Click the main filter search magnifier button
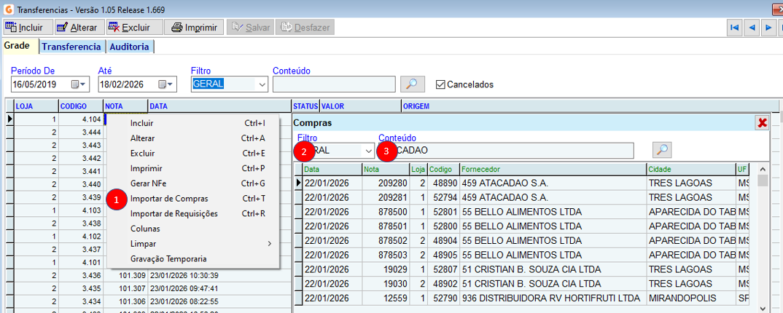783x313 pixels. point(413,84)
